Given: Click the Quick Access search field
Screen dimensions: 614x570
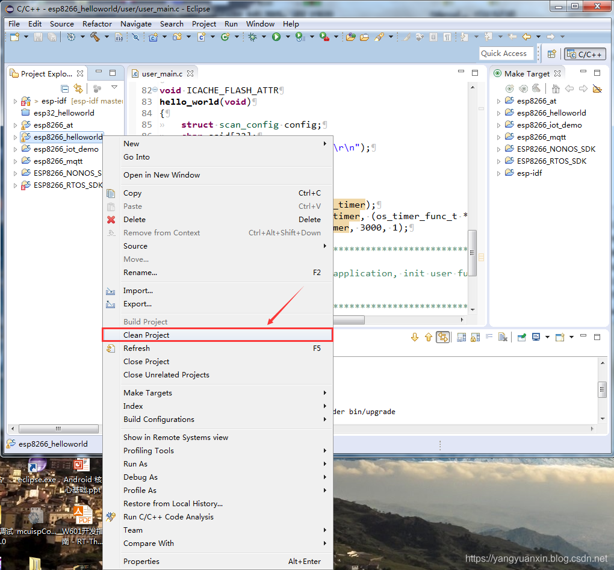Looking at the screenshot, I should click(x=507, y=54).
